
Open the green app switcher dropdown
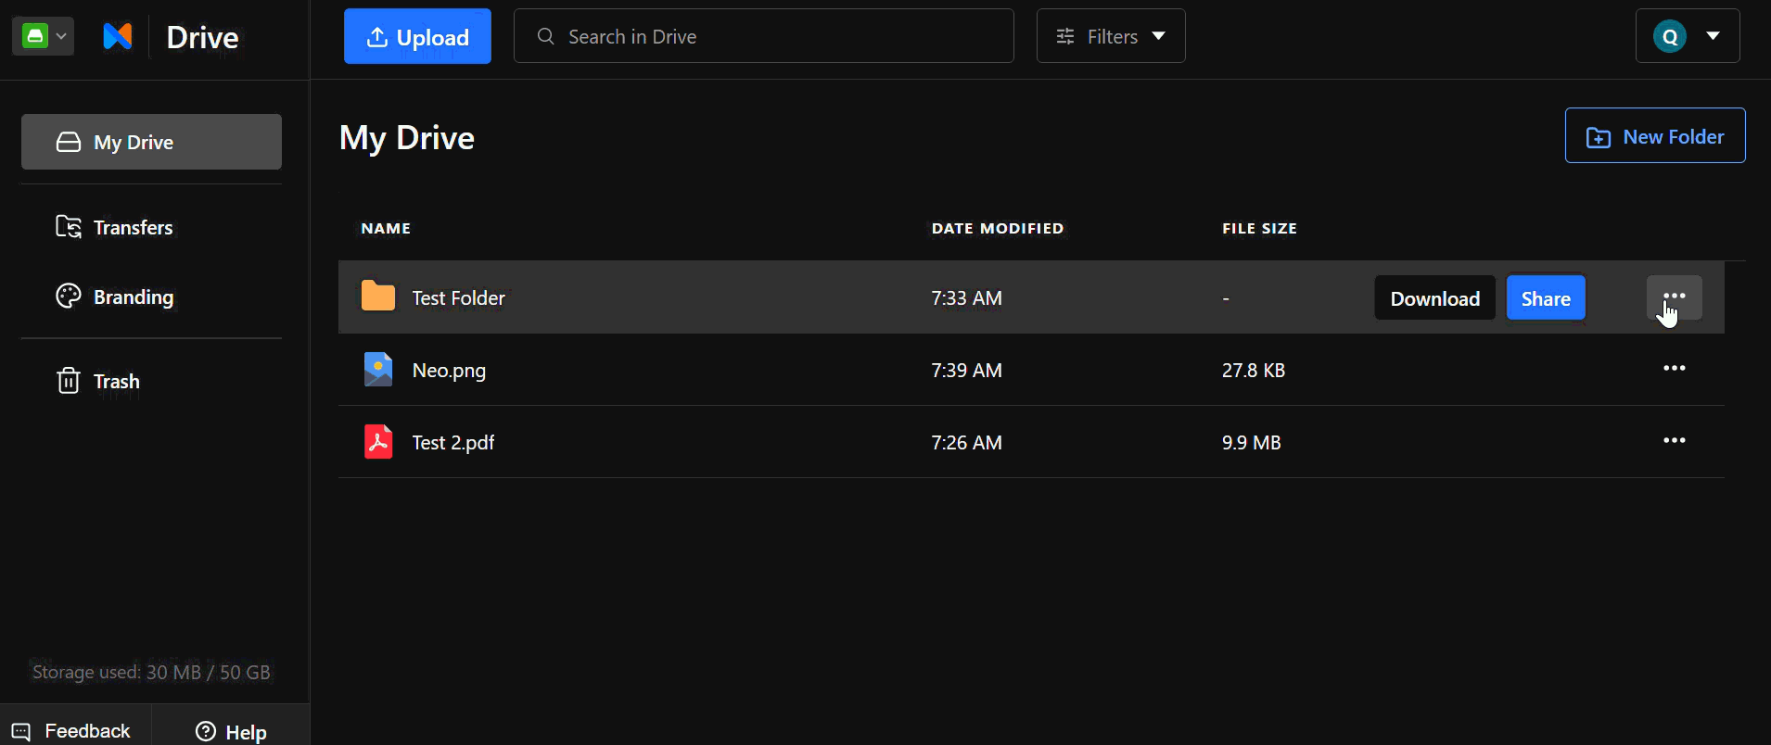coord(43,36)
